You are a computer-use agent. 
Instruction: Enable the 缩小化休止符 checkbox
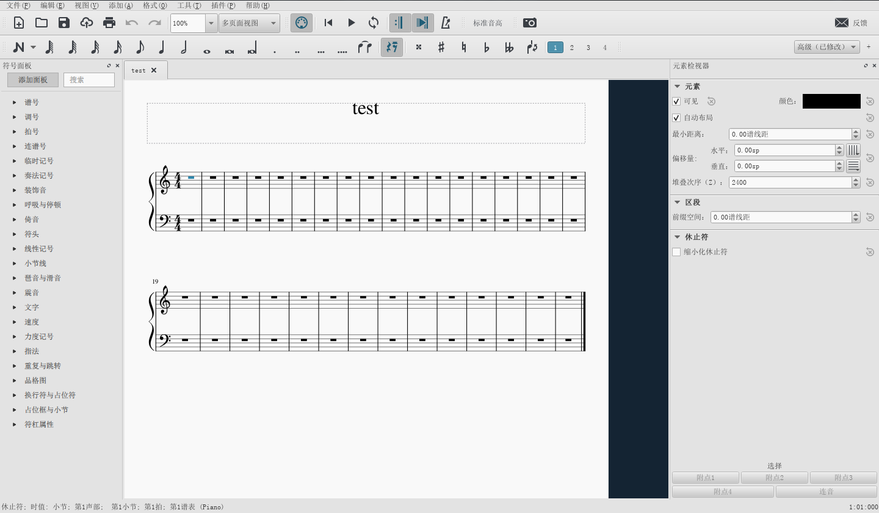click(x=676, y=252)
